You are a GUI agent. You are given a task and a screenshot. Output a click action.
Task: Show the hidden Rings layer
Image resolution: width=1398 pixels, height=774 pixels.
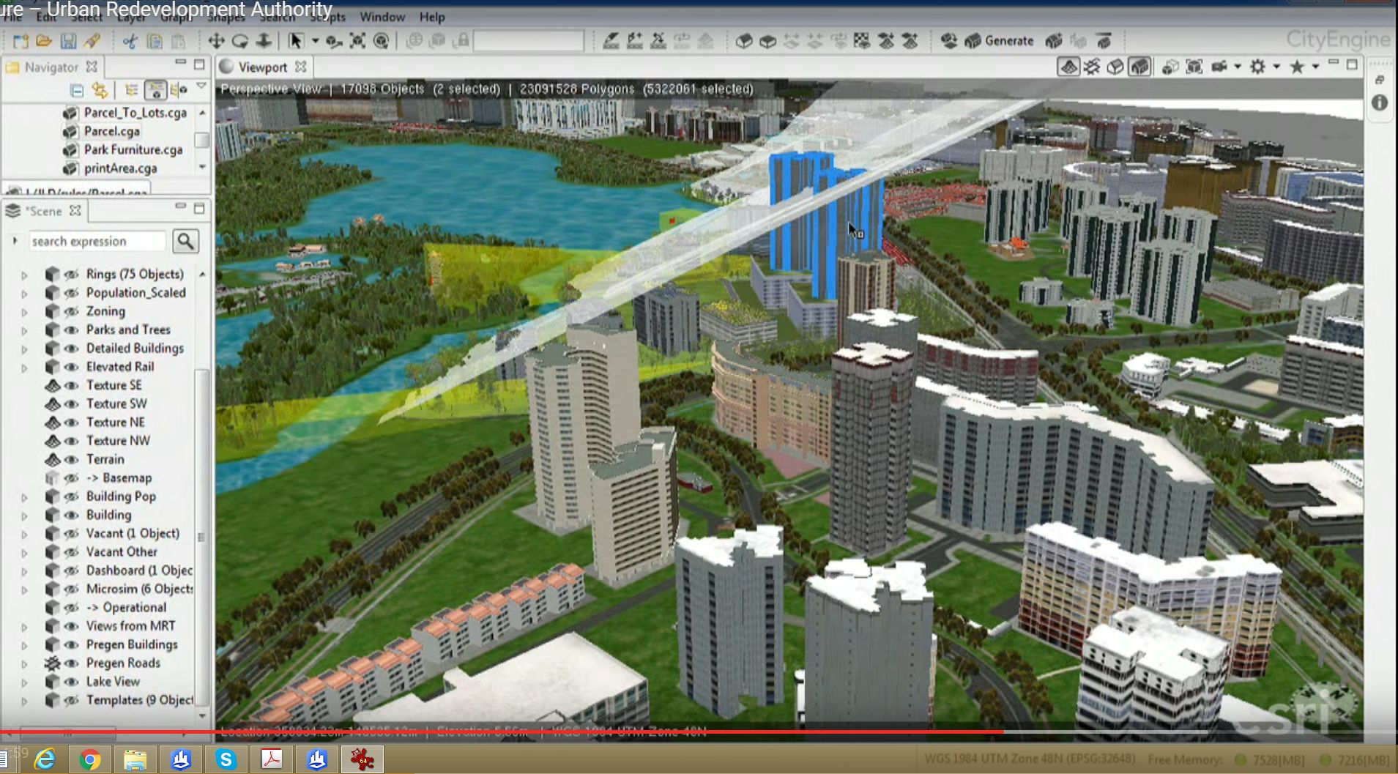(x=71, y=275)
